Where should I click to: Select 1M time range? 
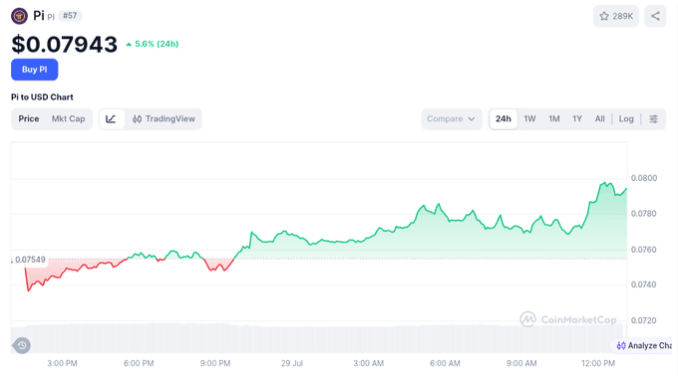[554, 119]
